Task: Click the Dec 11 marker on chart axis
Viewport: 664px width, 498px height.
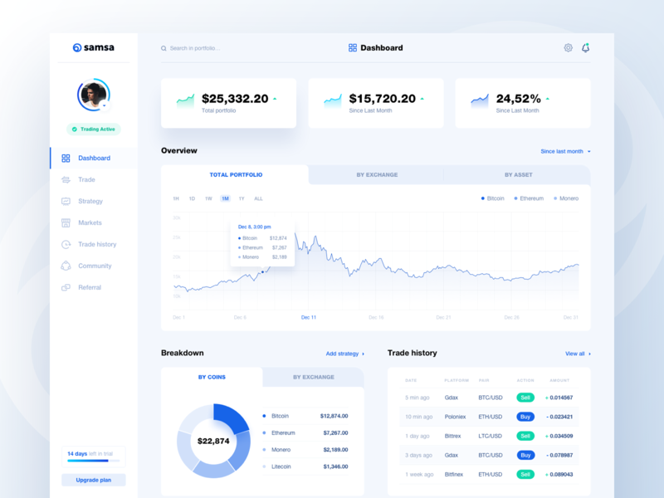Action: [x=308, y=317]
